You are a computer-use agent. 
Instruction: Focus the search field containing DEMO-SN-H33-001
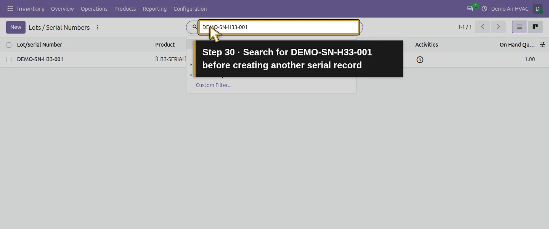pyautogui.click(x=279, y=27)
